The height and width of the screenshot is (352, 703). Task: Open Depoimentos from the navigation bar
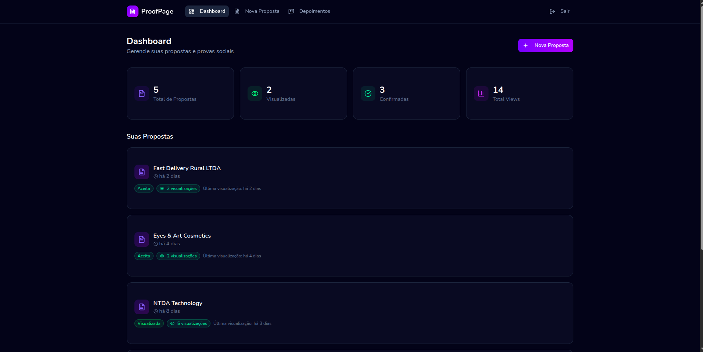[309, 11]
